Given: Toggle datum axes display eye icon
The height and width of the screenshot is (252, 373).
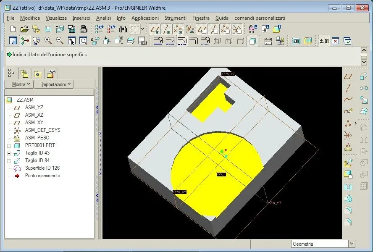Looking at the screenshot, I should click(x=166, y=29).
